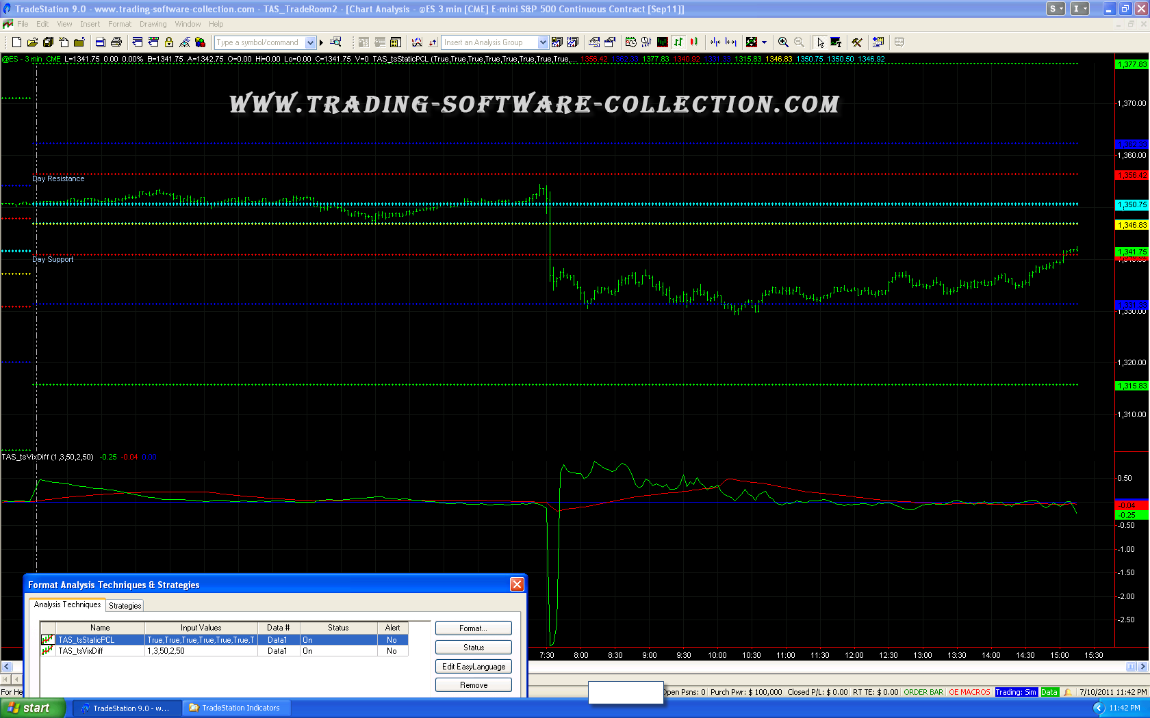Click the yellow 1,346.83 price level marker
1150x718 pixels.
(x=1132, y=225)
